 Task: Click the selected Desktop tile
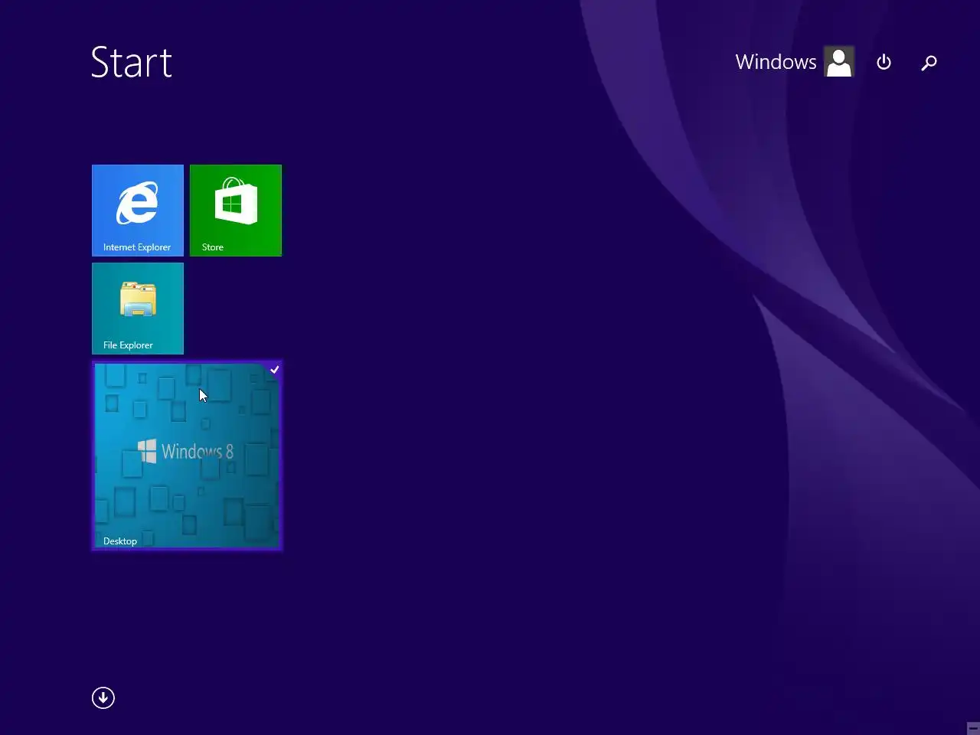click(x=187, y=456)
